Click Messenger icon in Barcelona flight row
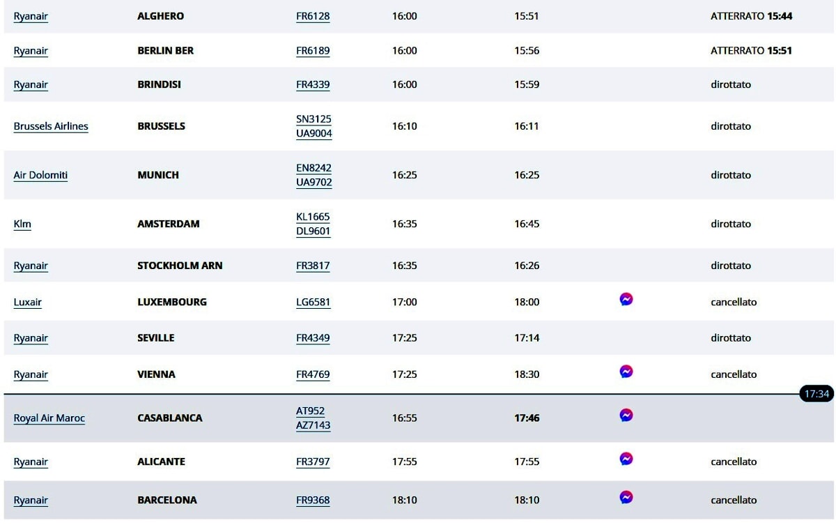Image resolution: width=836 pixels, height=527 pixels. (x=626, y=497)
